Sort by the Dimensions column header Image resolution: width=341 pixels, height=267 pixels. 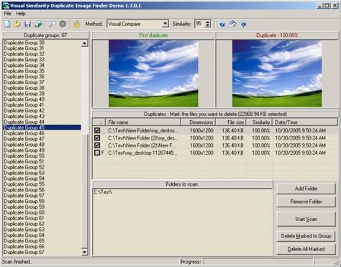(x=198, y=122)
